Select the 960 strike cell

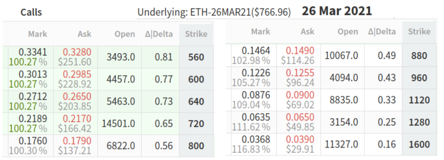(419, 78)
